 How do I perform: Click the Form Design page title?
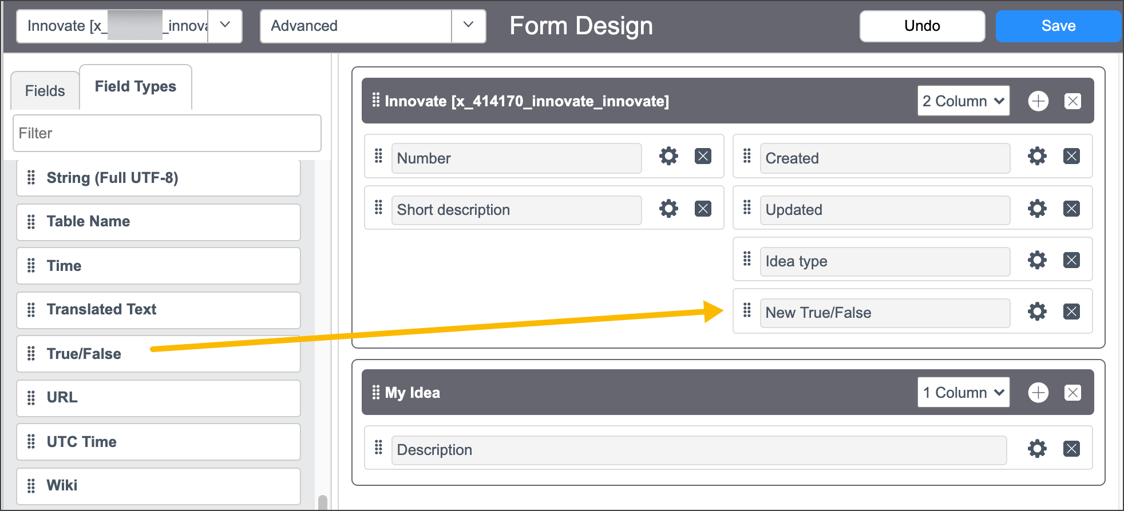point(581,26)
